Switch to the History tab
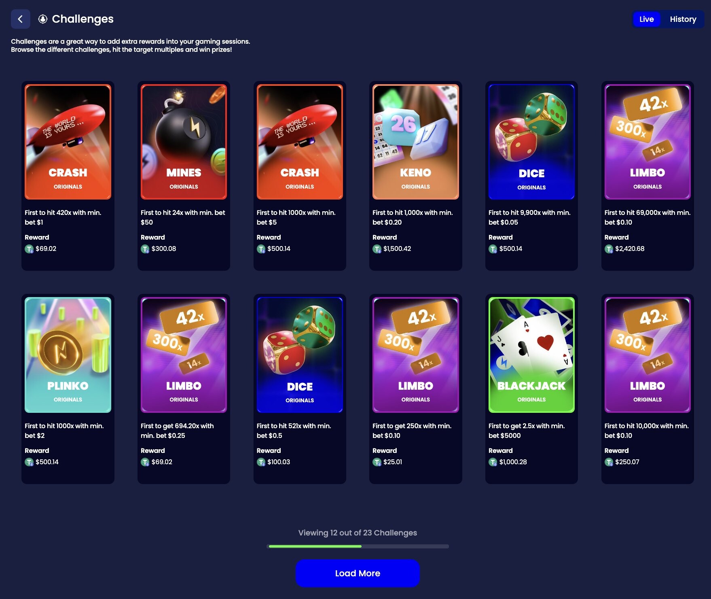The height and width of the screenshot is (599, 711). pos(683,19)
